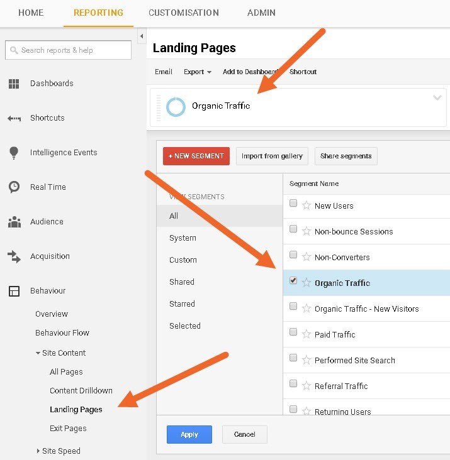Viewport: 450px width, 460px height.
Task: Enable the Paid Traffic segment checkbox
Action: pyautogui.click(x=293, y=333)
